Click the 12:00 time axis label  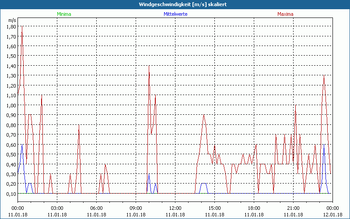(x=175, y=208)
